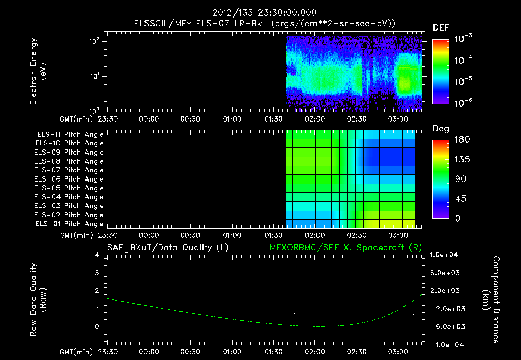Click the 45 tick on Deg scale
The height and width of the screenshot is (360, 521).
460,199
